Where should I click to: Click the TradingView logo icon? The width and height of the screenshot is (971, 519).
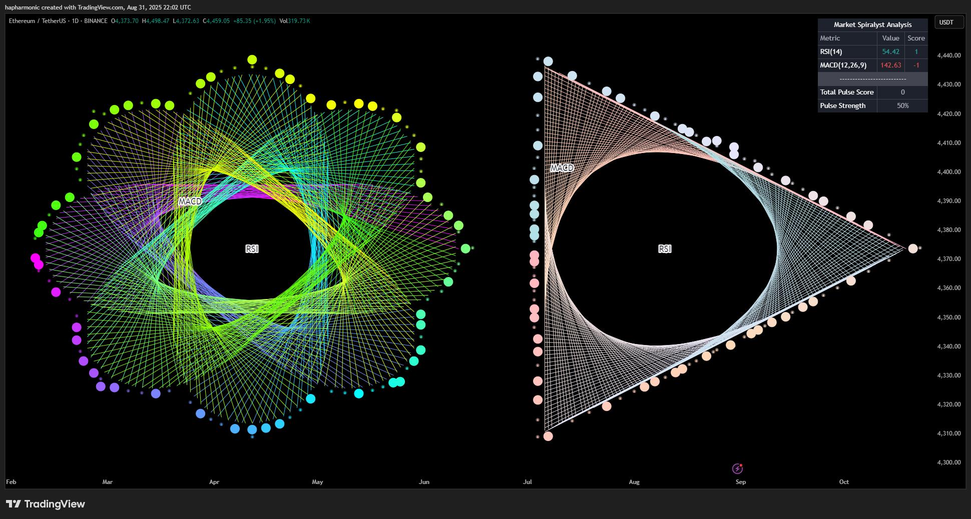[x=14, y=504]
